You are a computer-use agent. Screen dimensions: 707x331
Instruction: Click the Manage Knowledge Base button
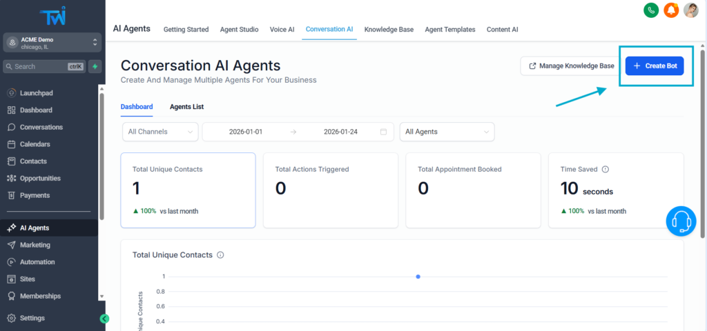[x=570, y=66]
